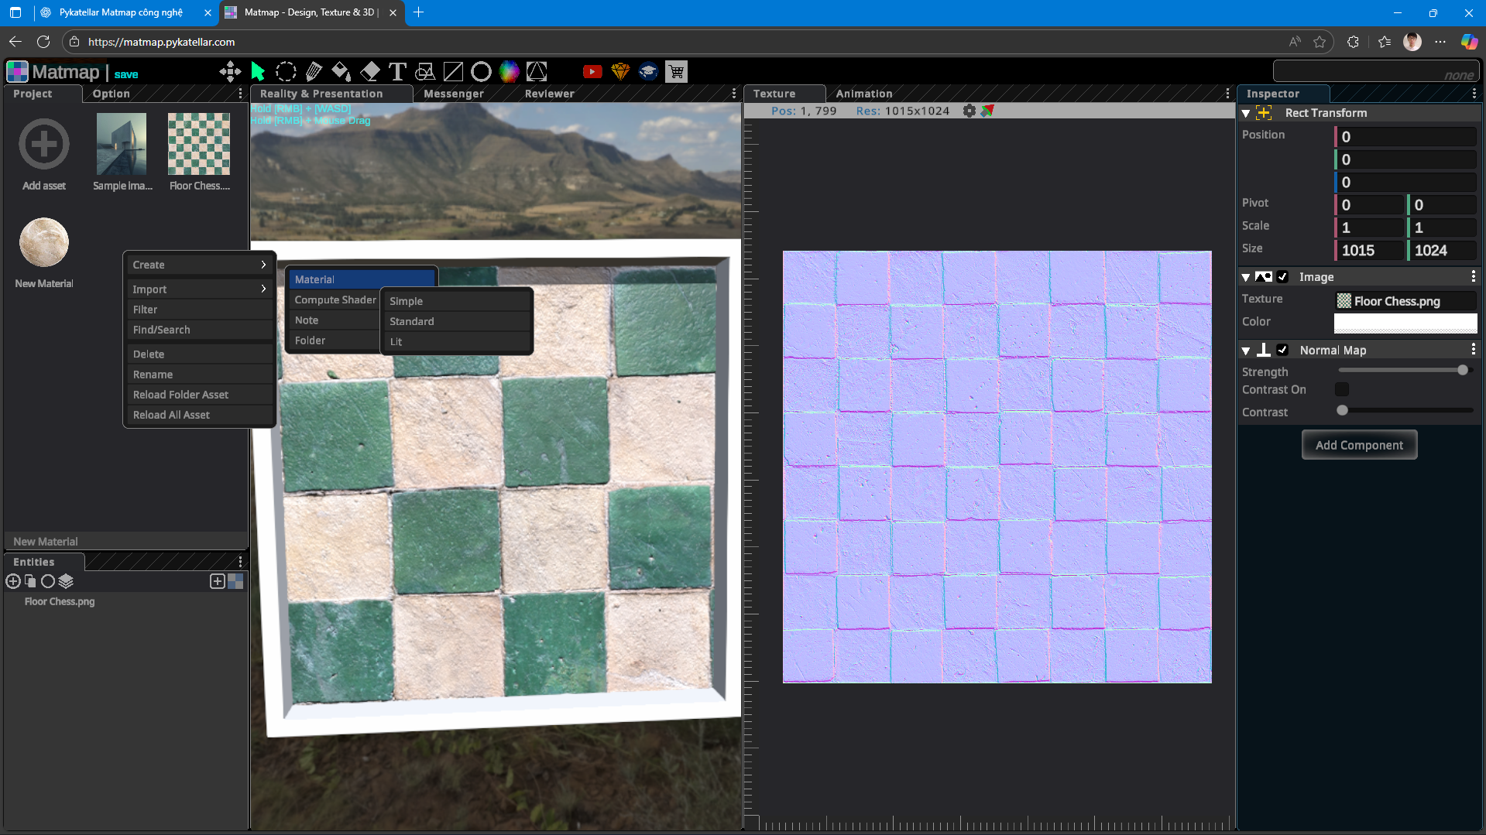Open the Animation tab
This screenshot has height=835, width=1486.
coord(864,94)
